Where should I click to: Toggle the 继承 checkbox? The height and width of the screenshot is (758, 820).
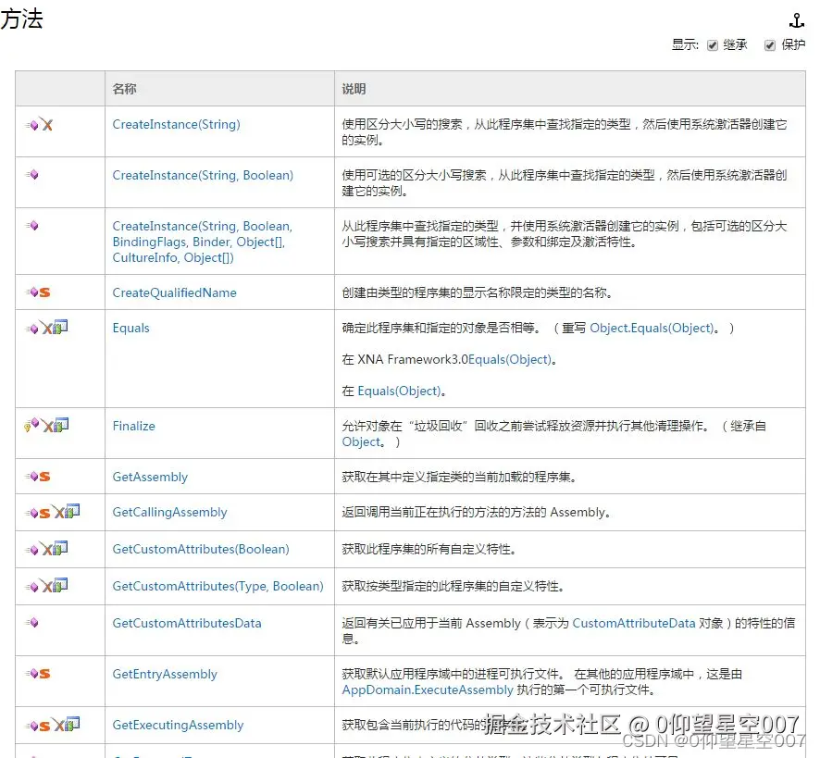[x=713, y=45]
